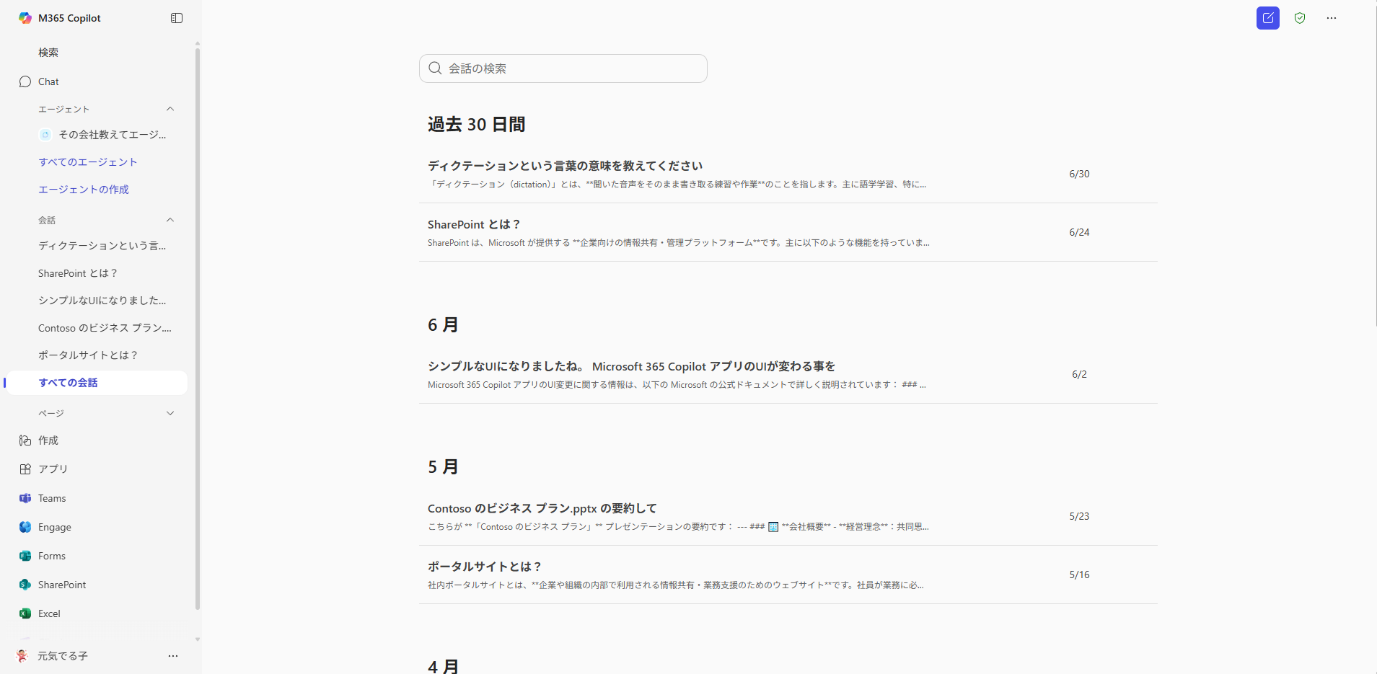Open Engage from the sidebar icon
This screenshot has width=1377, height=674.
click(x=25, y=527)
